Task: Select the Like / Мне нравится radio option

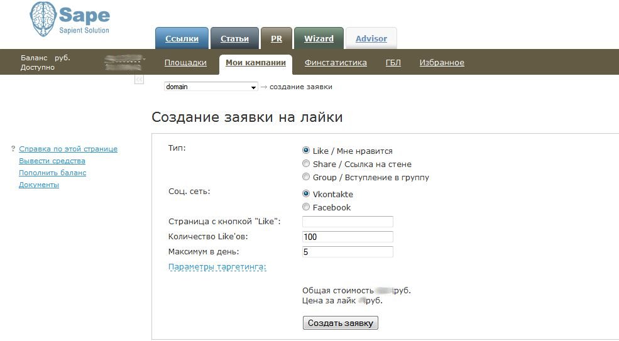Action: tap(306, 150)
